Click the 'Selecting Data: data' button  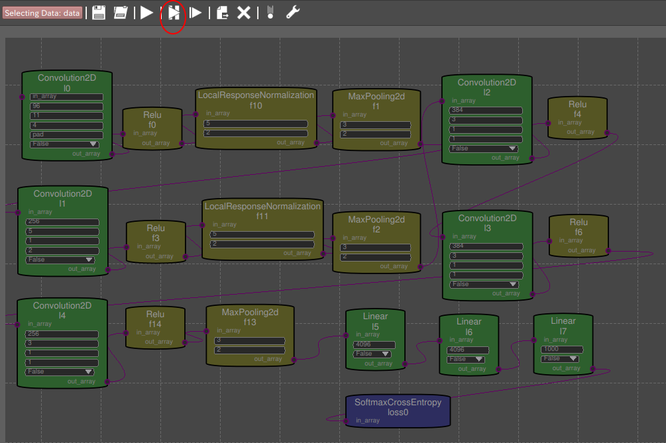42,13
